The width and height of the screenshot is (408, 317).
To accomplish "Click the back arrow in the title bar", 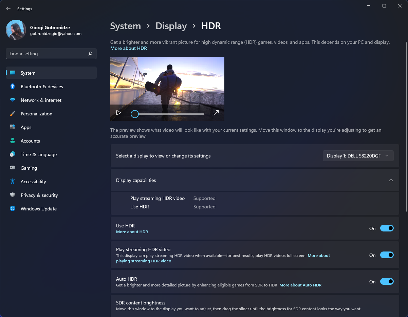I will [x=8, y=9].
